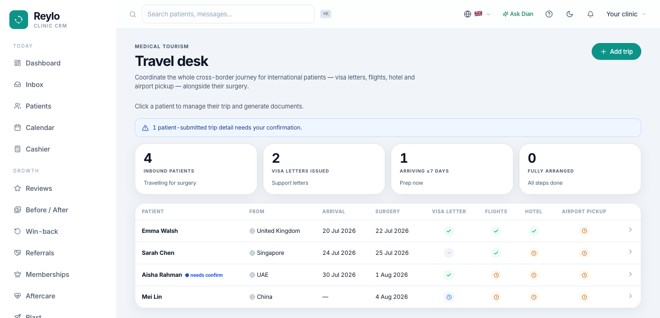This screenshot has height=318, width=660.
Task: Click the Visa Letters Issued stat card
Action: [324, 169]
